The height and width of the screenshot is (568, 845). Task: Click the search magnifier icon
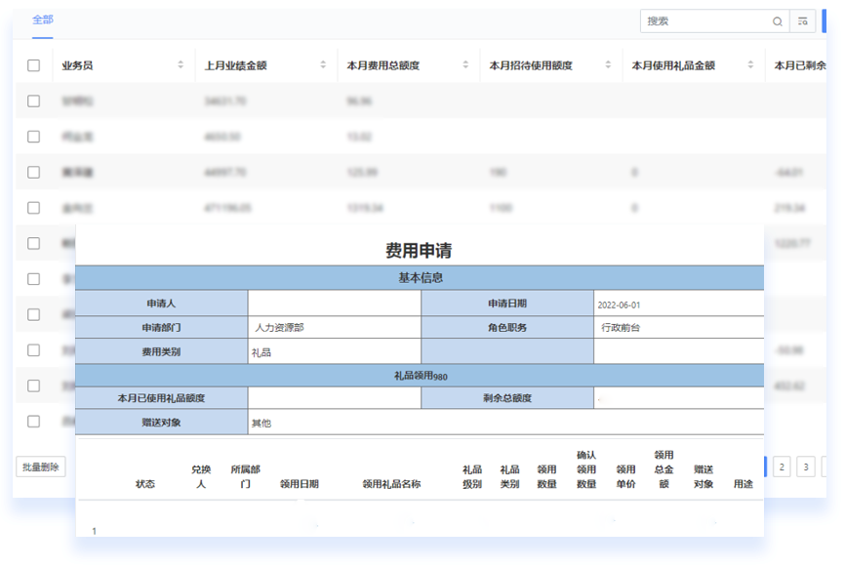(x=778, y=20)
